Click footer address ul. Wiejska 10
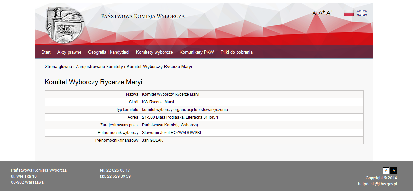Screen dimensions: 413x191 24,176
